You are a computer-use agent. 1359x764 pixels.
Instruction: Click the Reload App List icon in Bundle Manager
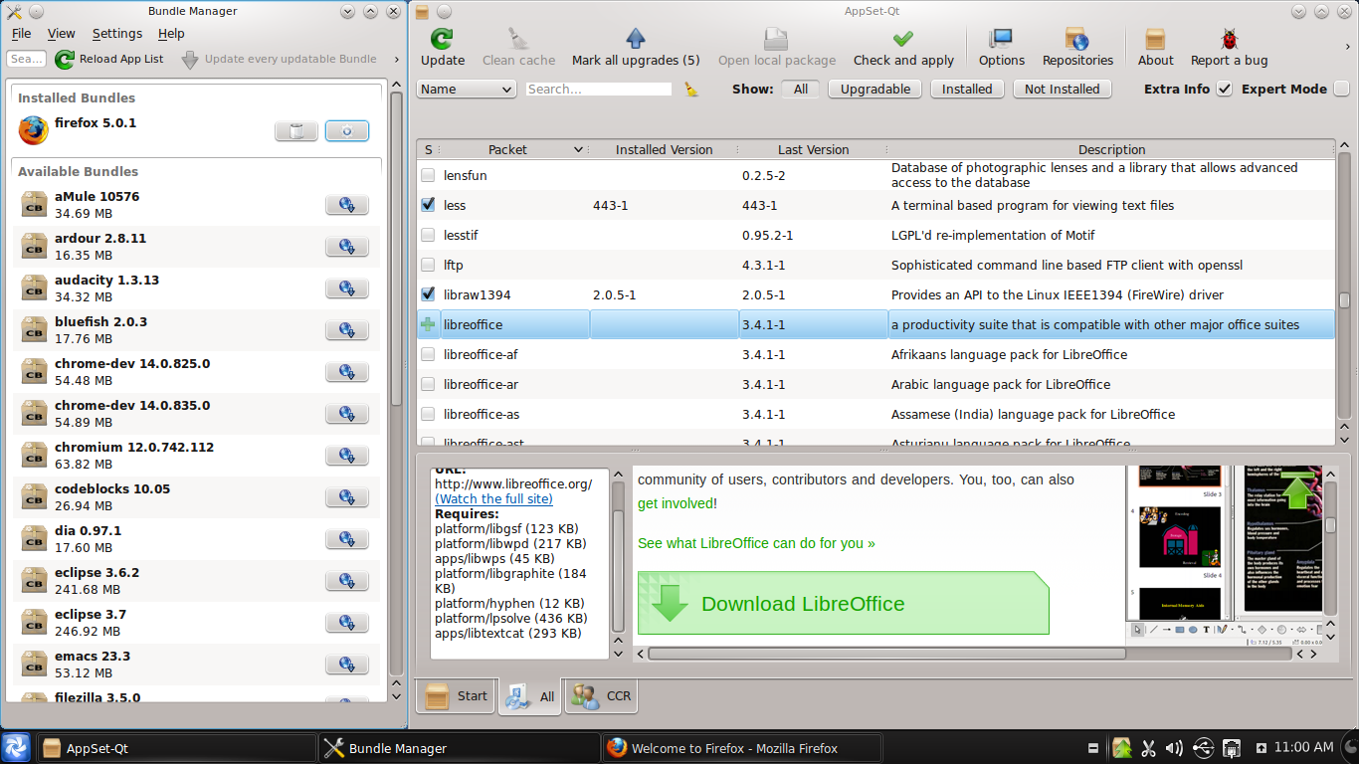click(65, 60)
